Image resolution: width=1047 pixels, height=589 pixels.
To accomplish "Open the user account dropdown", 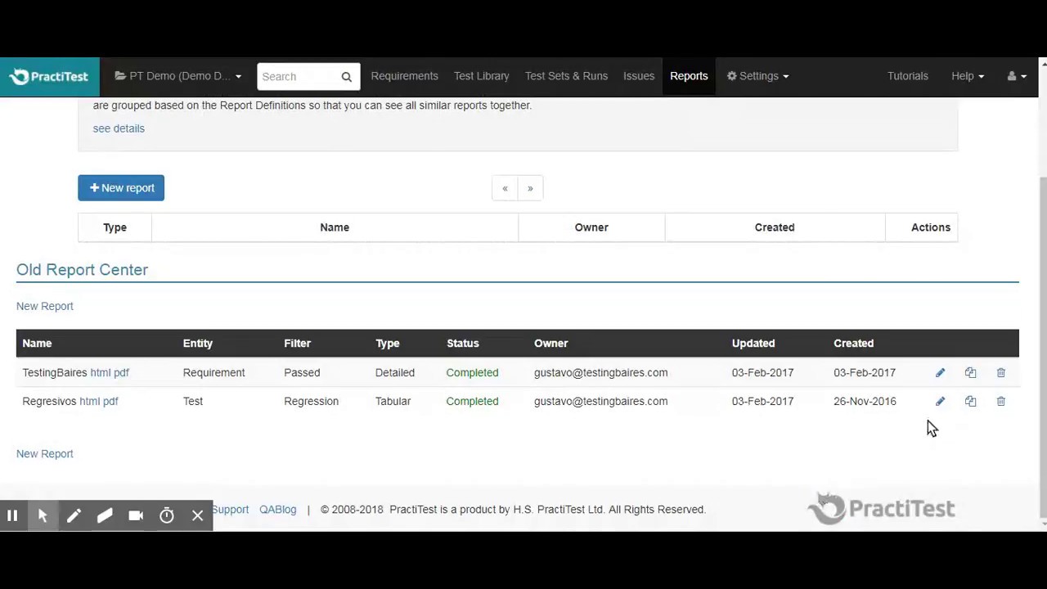I will point(1017,76).
